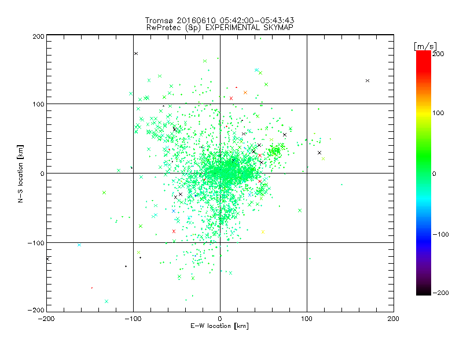This screenshot has width=463, height=347.
Task: Click the black cross near top-left of plot
Action: coord(136,53)
